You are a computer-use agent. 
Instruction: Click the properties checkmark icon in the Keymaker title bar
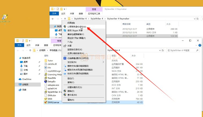(58, 9)
